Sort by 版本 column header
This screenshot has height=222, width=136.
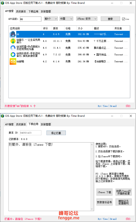[58, 28]
